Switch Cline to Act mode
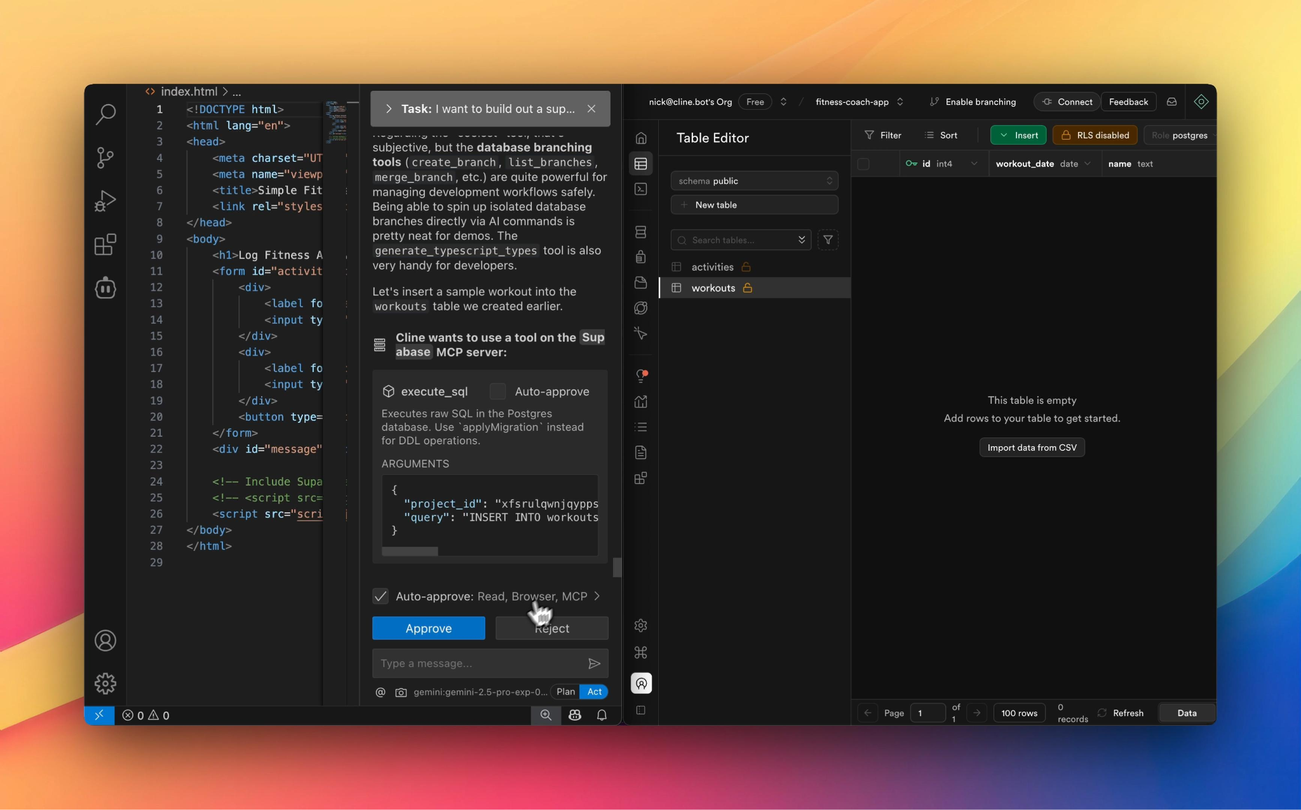1301x810 pixels. (x=595, y=692)
